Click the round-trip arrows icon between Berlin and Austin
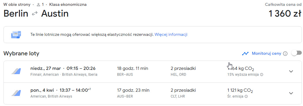 [35, 14]
